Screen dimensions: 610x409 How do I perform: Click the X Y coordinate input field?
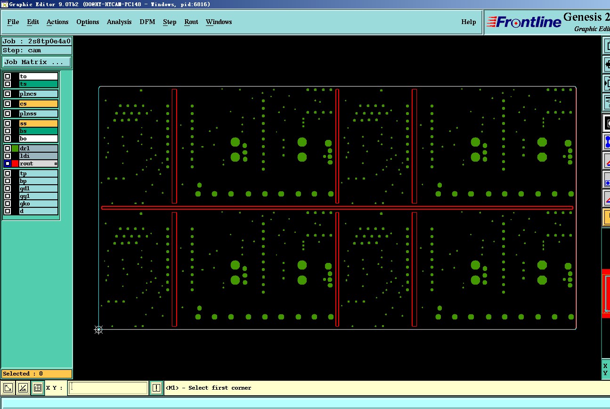coord(108,388)
